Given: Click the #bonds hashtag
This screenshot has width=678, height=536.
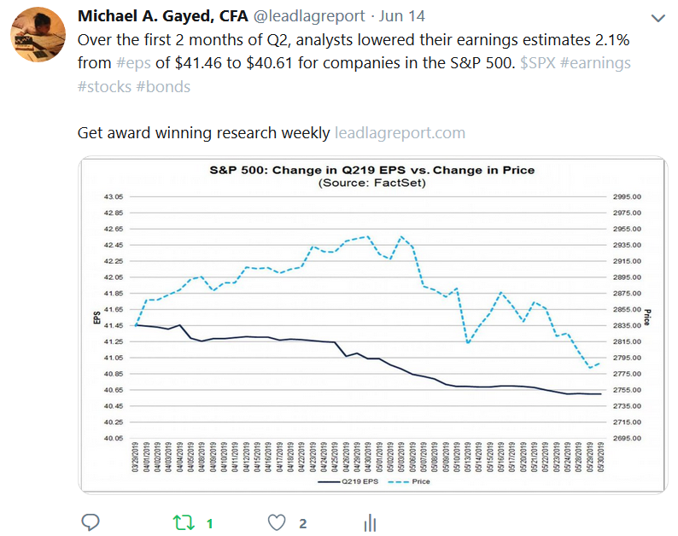Looking at the screenshot, I should point(163,86).
